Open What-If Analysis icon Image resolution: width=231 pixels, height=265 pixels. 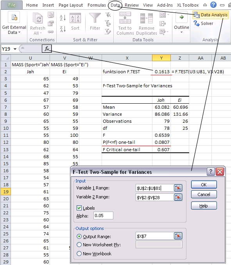tap(163, 32)
